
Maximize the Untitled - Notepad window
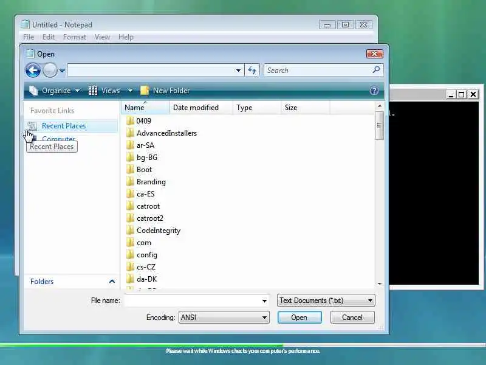coord(345,25)
